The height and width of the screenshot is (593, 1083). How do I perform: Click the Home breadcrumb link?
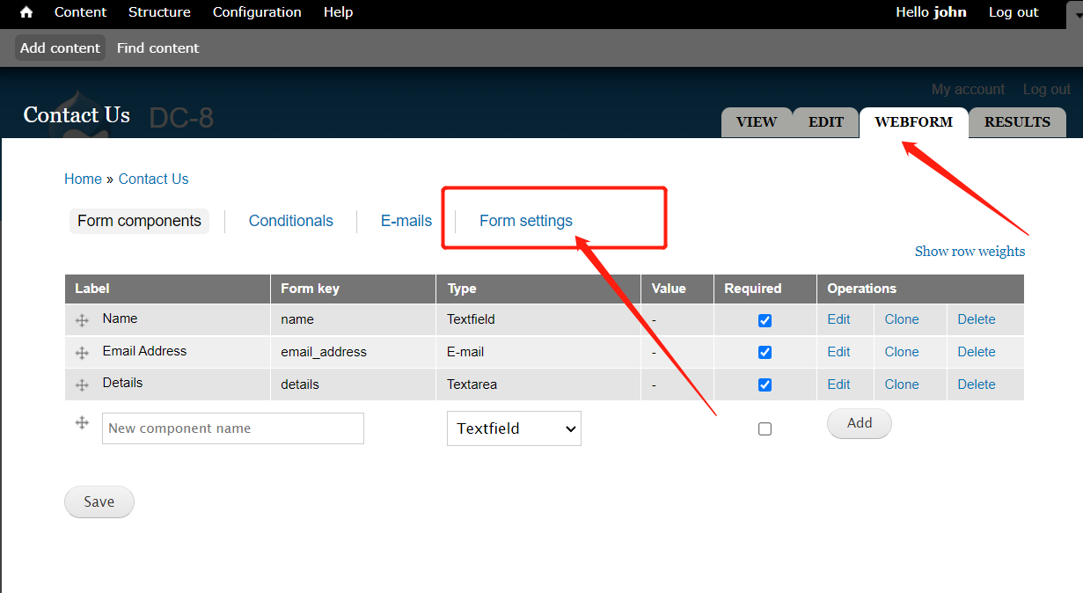[x=83, y=179]
